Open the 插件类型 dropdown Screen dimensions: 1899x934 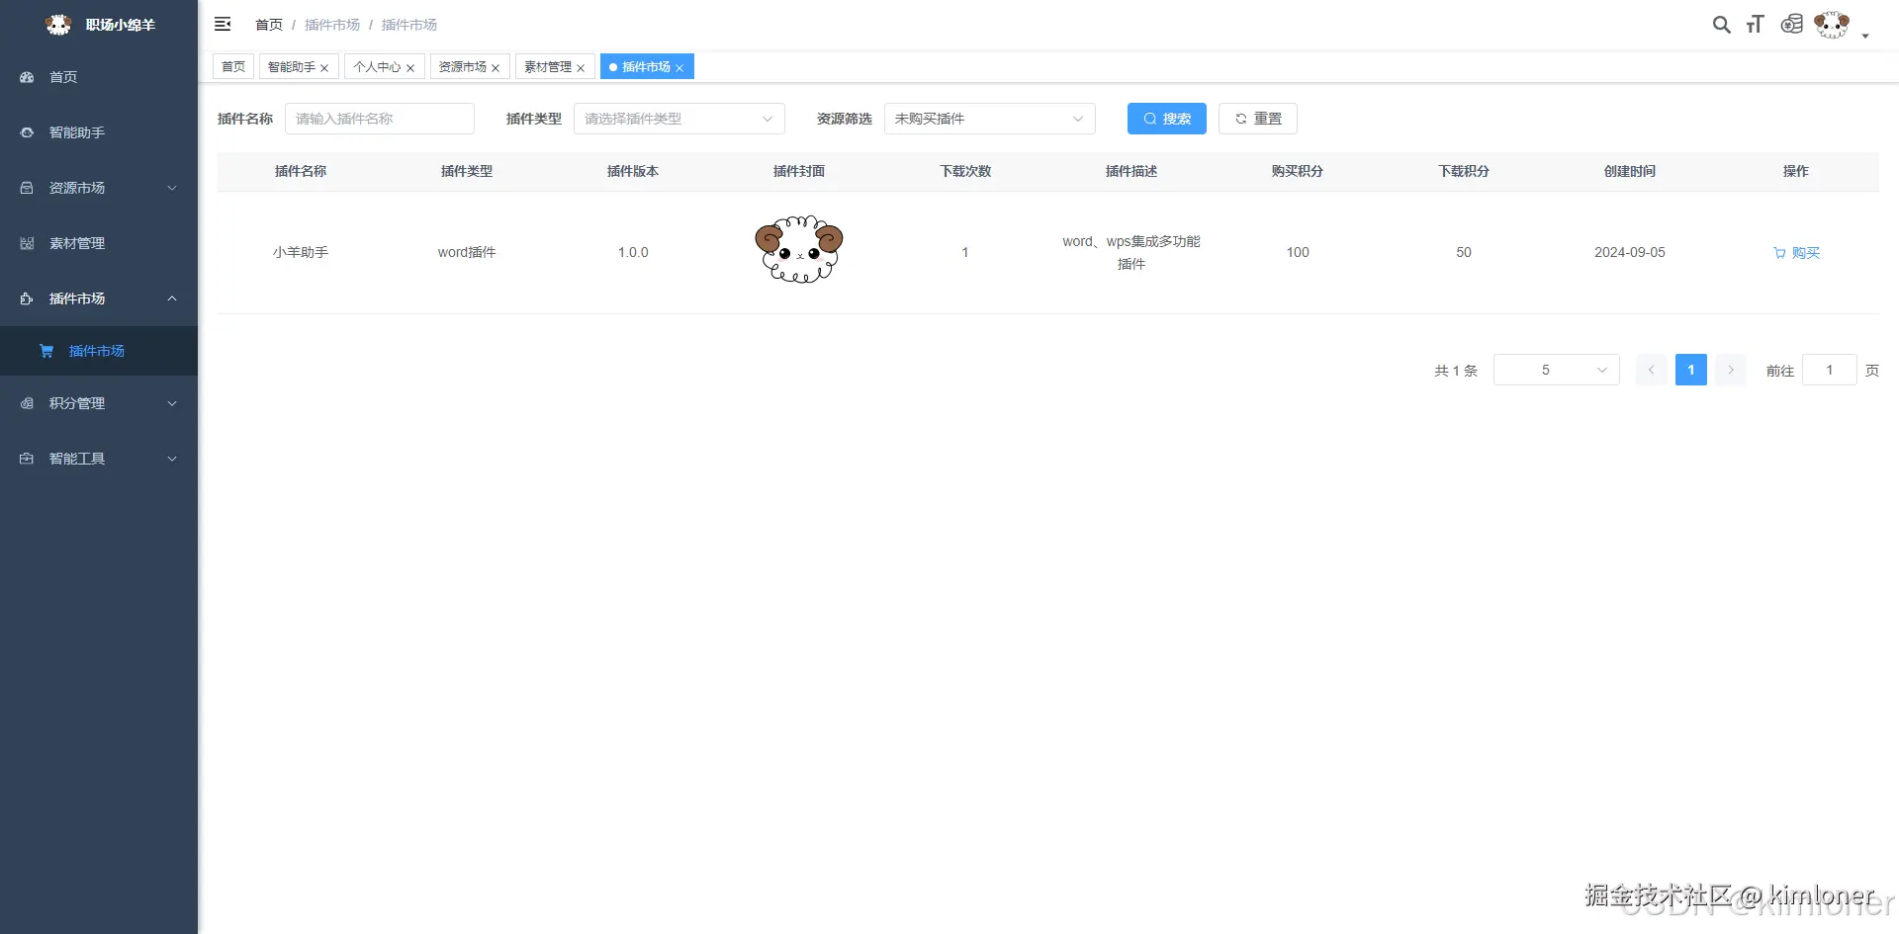tap(679, 119)
